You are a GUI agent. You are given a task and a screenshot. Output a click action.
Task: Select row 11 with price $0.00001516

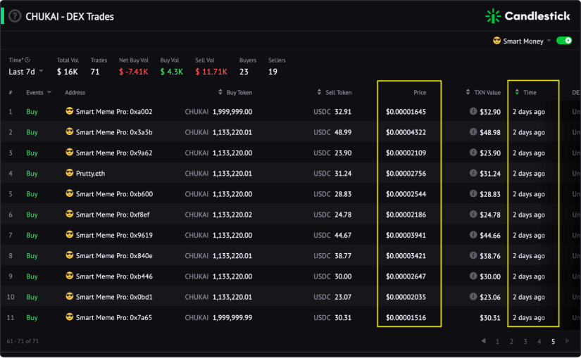pyautogui.click(x=290, y=318)
